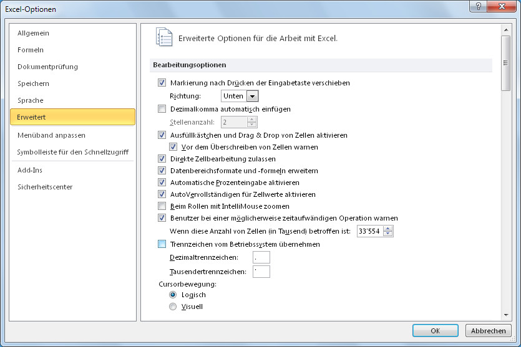Open Symbolleiste für den Schnellzugriff settings
Viewport: 521px width, 347px height.
pos(73,152)
